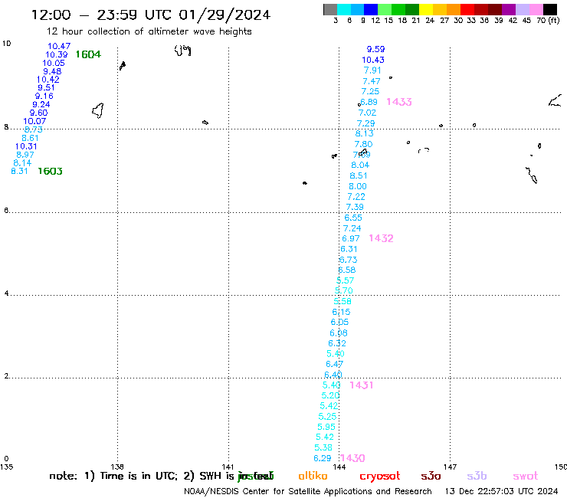
Task: Click the wave height value 6.15
Action: (342, 312)
